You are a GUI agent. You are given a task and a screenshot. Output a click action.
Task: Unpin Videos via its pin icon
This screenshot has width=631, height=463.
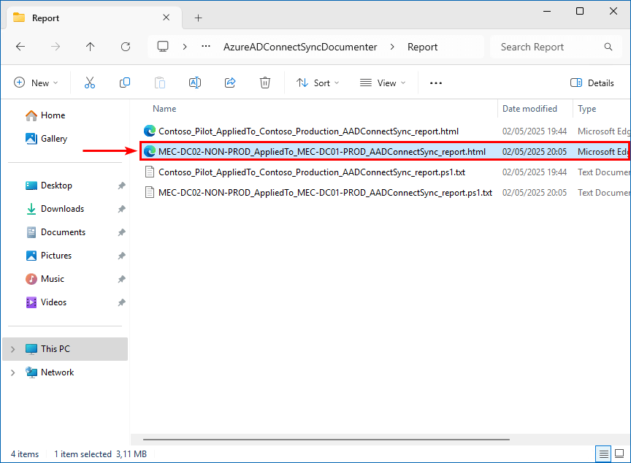point(121,302)
